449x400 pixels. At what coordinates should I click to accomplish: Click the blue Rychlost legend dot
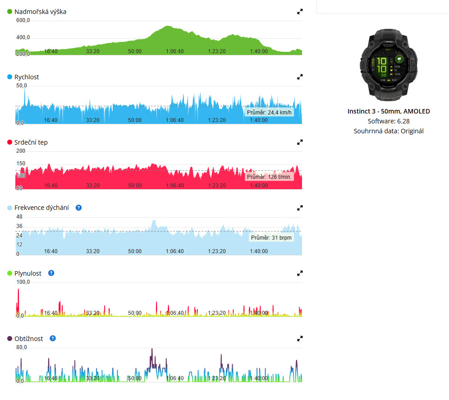point(10,77)
